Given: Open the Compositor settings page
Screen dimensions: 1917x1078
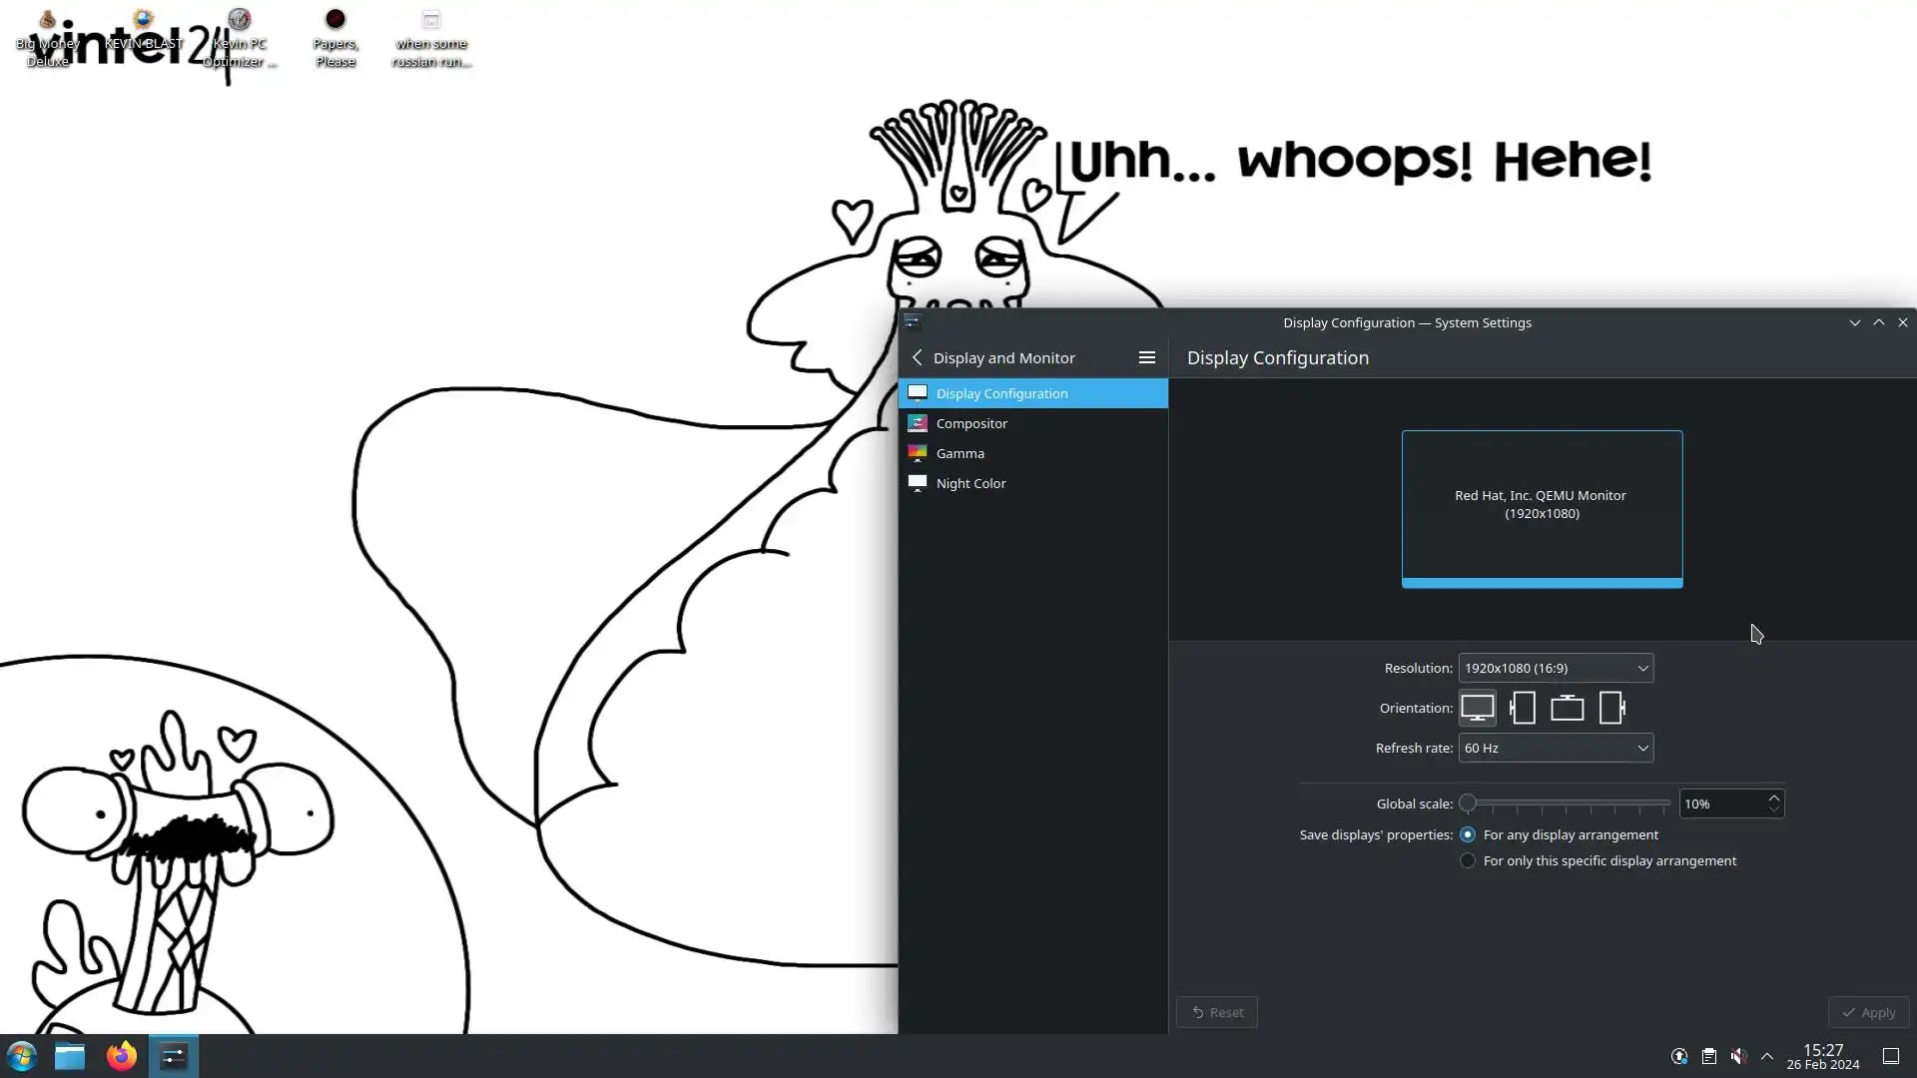Looking at the screenshot, I should coord(971,423).
